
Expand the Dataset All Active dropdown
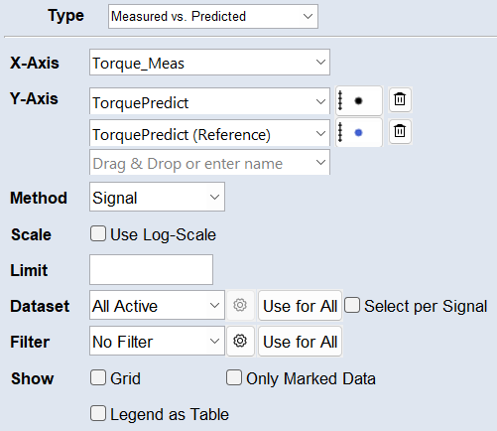tap(157, 305)
